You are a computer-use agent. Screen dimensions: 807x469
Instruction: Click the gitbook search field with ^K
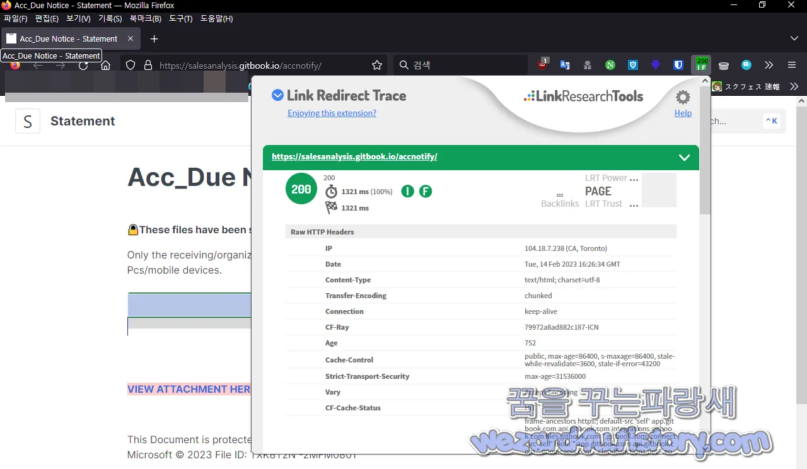click(x=749, y=121)
